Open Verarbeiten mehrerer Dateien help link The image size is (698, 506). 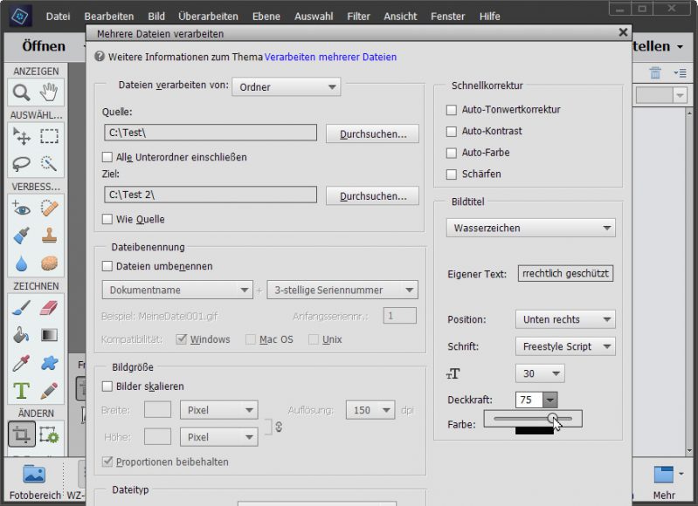330,57
